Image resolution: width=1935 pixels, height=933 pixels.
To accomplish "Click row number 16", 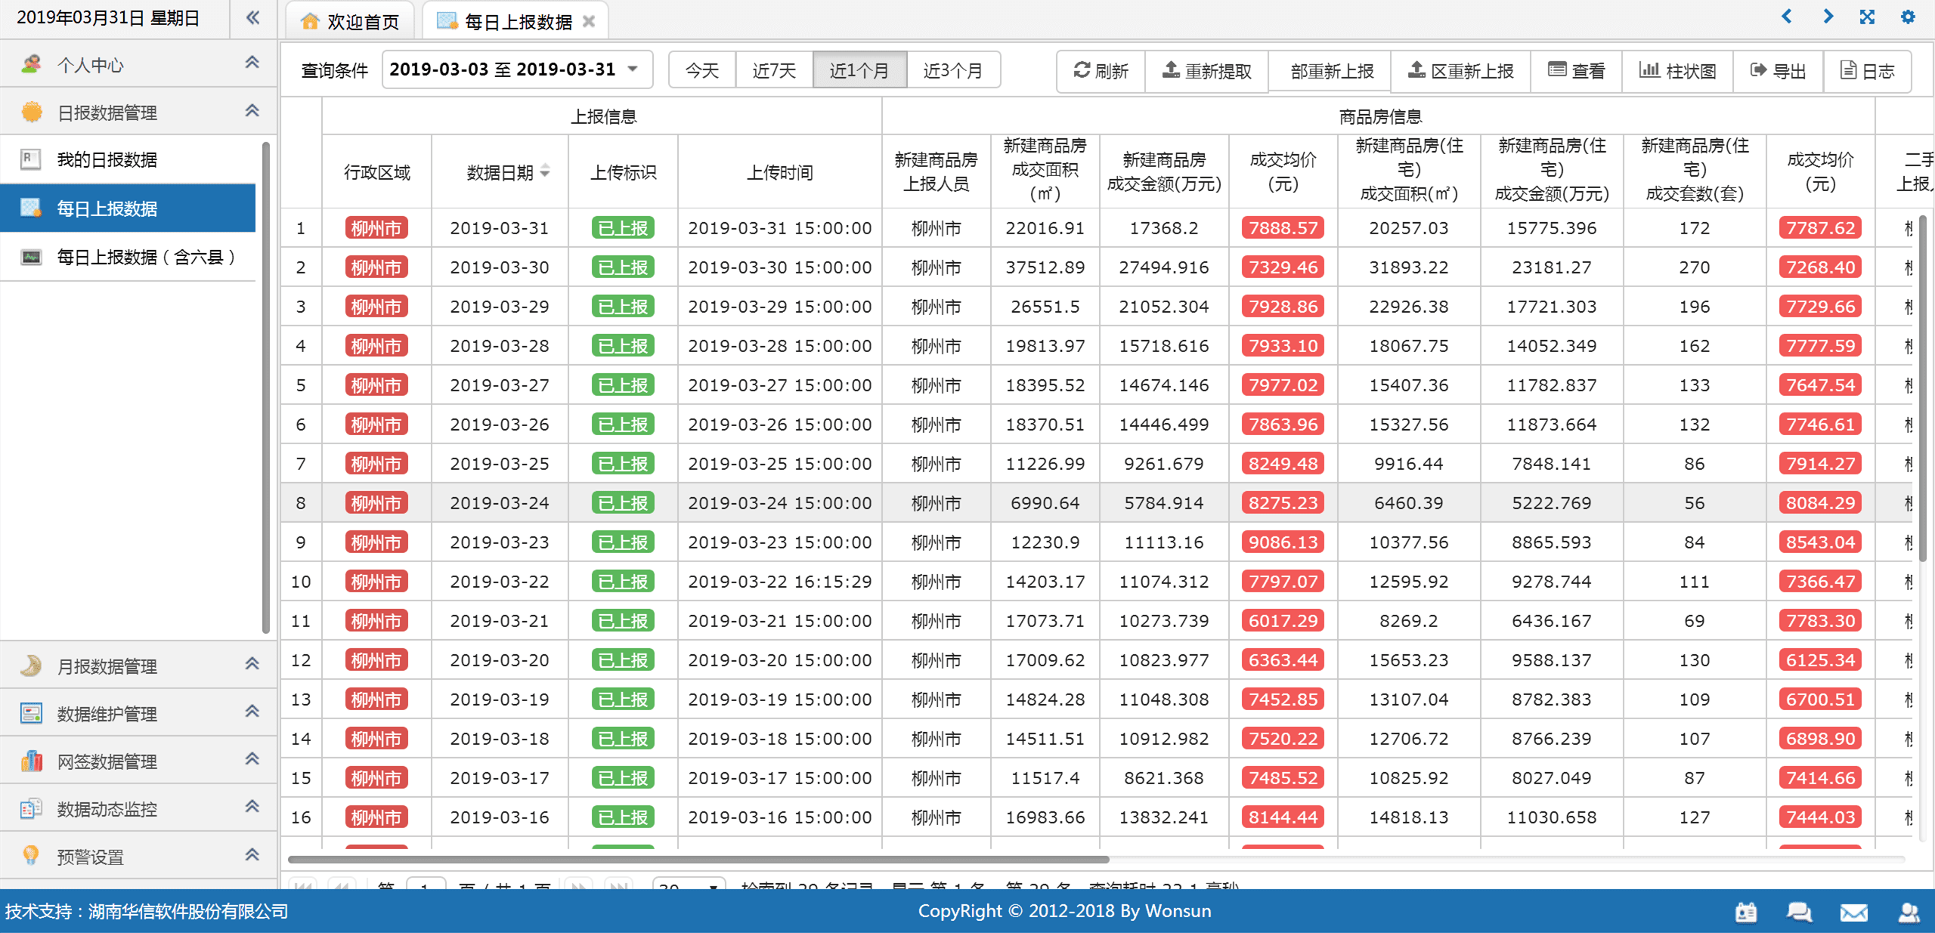I will [x=301, y=817].
